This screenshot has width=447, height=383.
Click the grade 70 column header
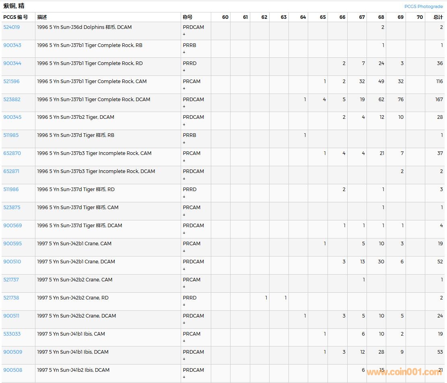coord(420,17)
